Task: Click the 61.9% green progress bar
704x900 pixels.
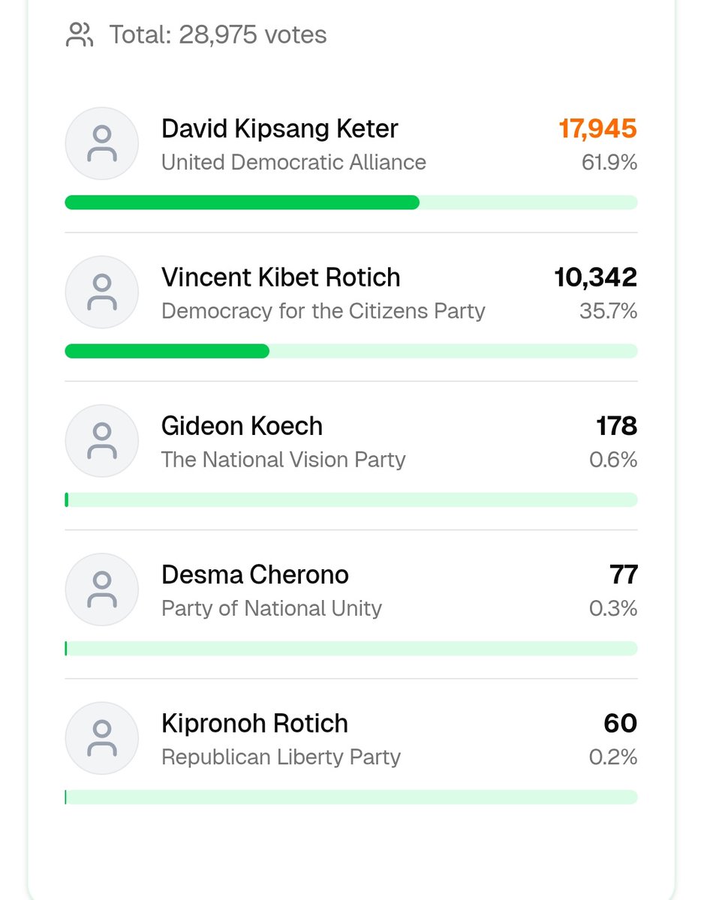Action: coord(351,202)
